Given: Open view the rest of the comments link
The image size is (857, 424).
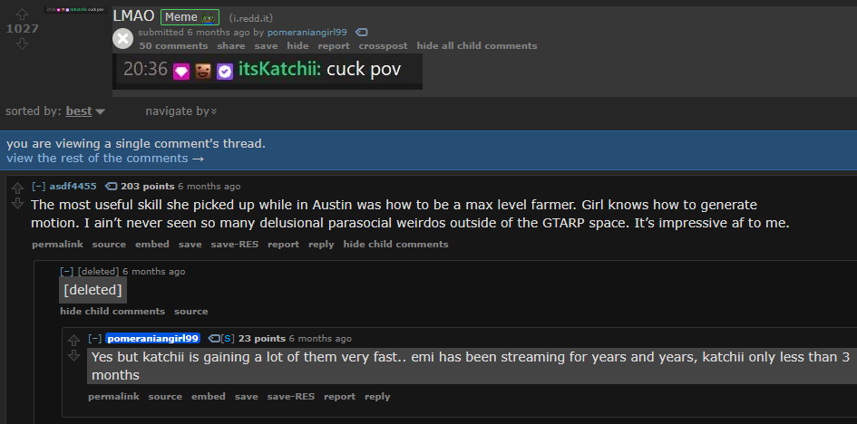Looking at the screenshot, I should (x=105, y=159).
